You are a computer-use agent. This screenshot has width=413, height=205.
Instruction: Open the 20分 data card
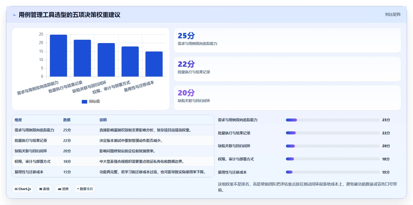(x=287, y=98)
